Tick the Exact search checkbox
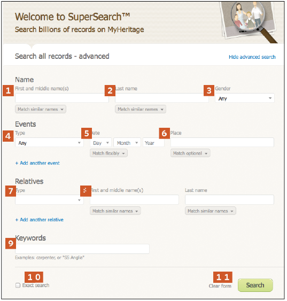 pos(18,285)
